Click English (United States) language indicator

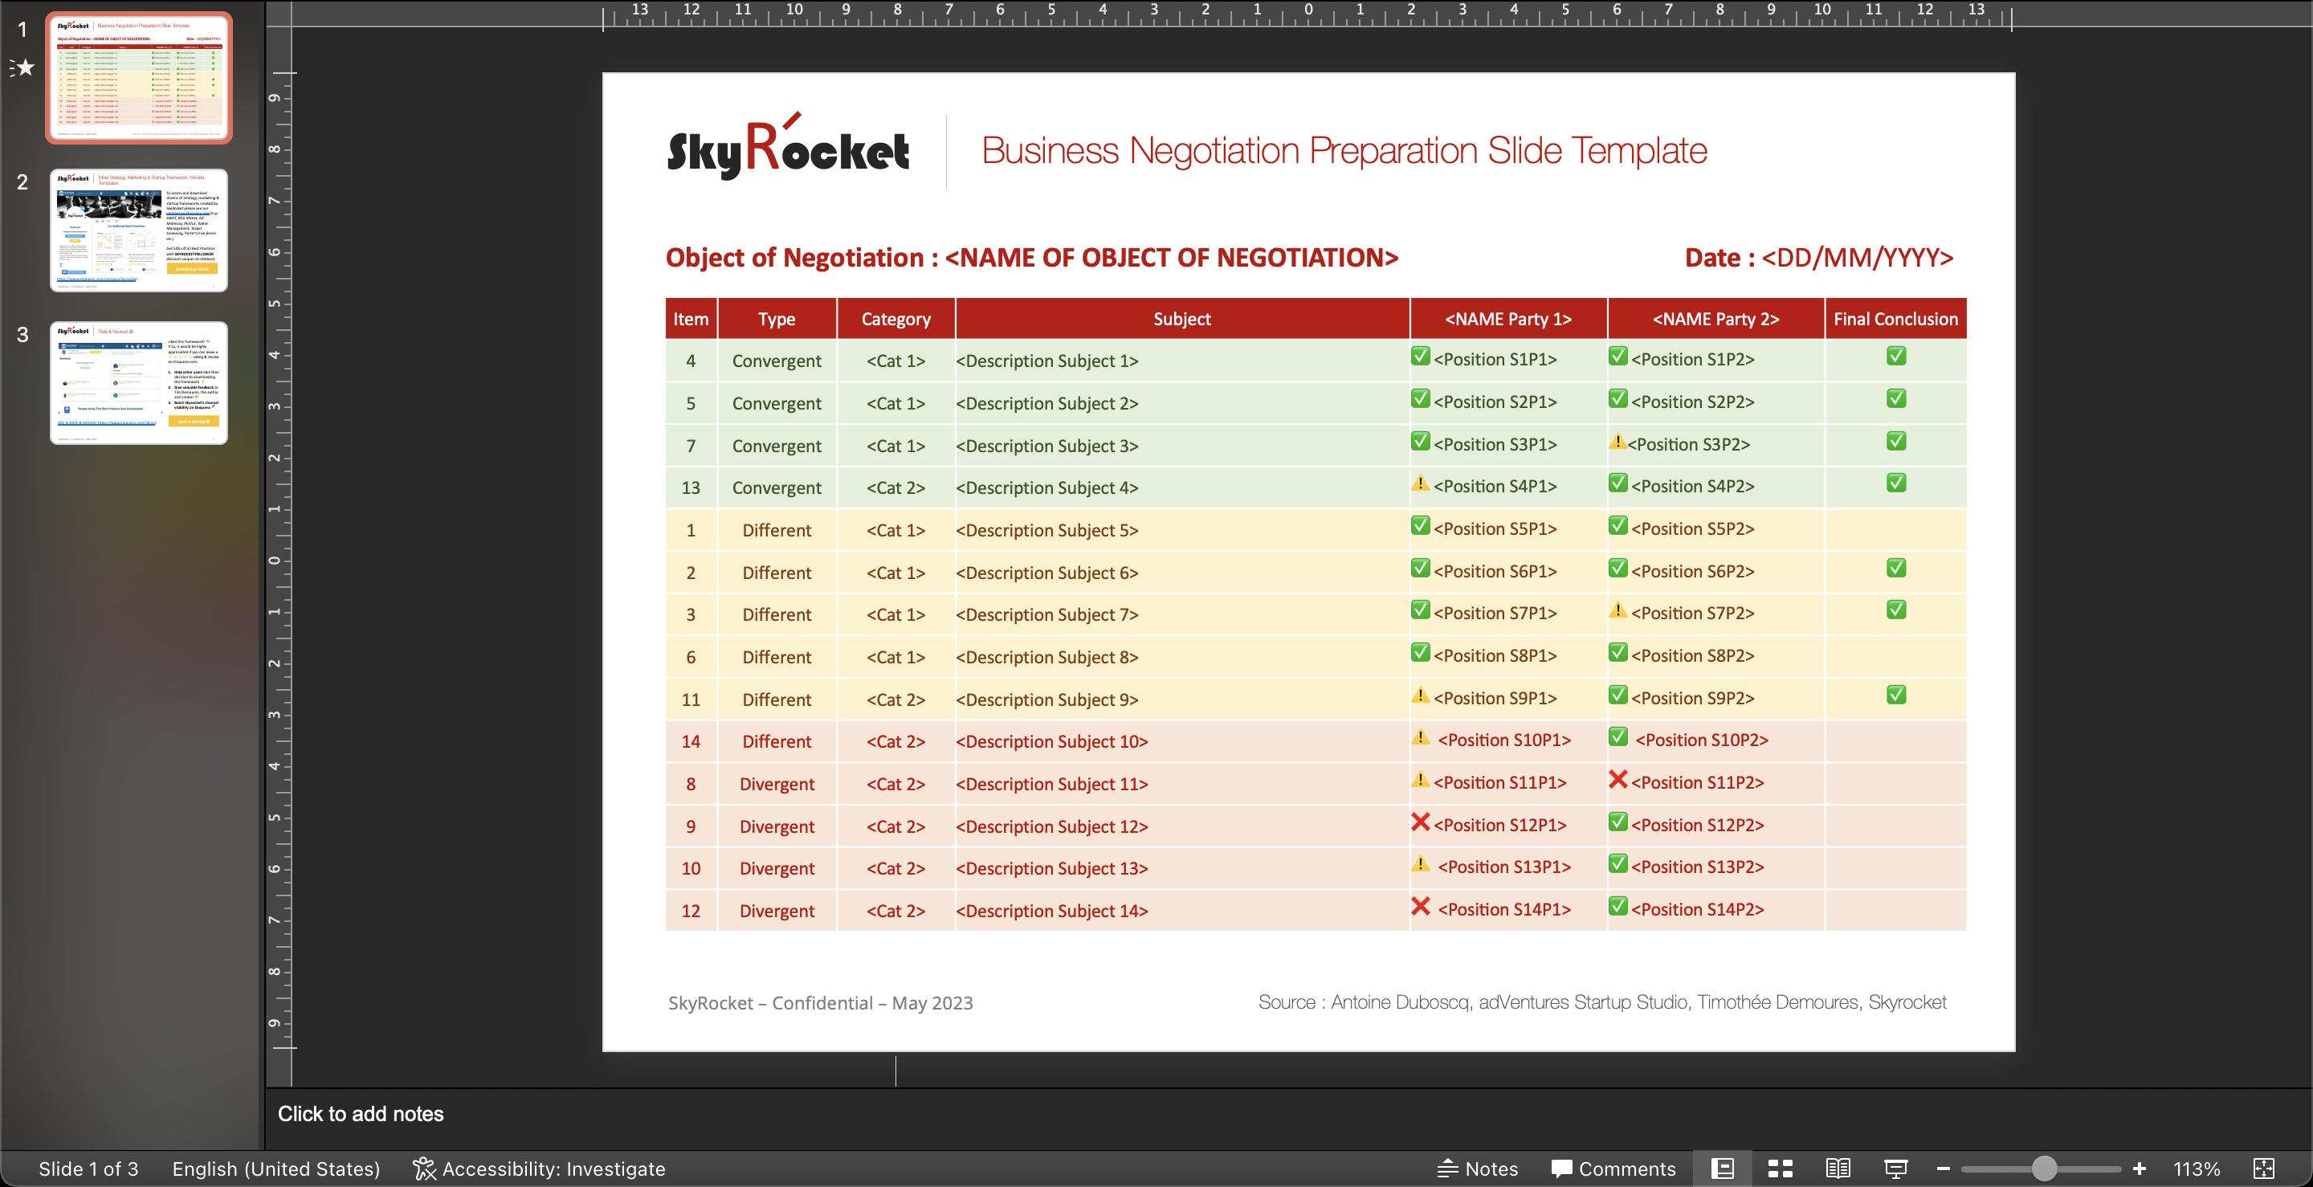[275, 1169]
